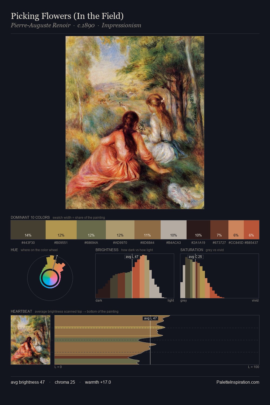Image resolution: width=270 pixels, height=405 pixels.
Task: Click the small heartbeat painting thumbnail
Action: (x=31, y=340)
